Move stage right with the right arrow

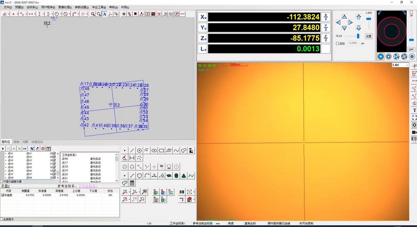click(351, 23)
